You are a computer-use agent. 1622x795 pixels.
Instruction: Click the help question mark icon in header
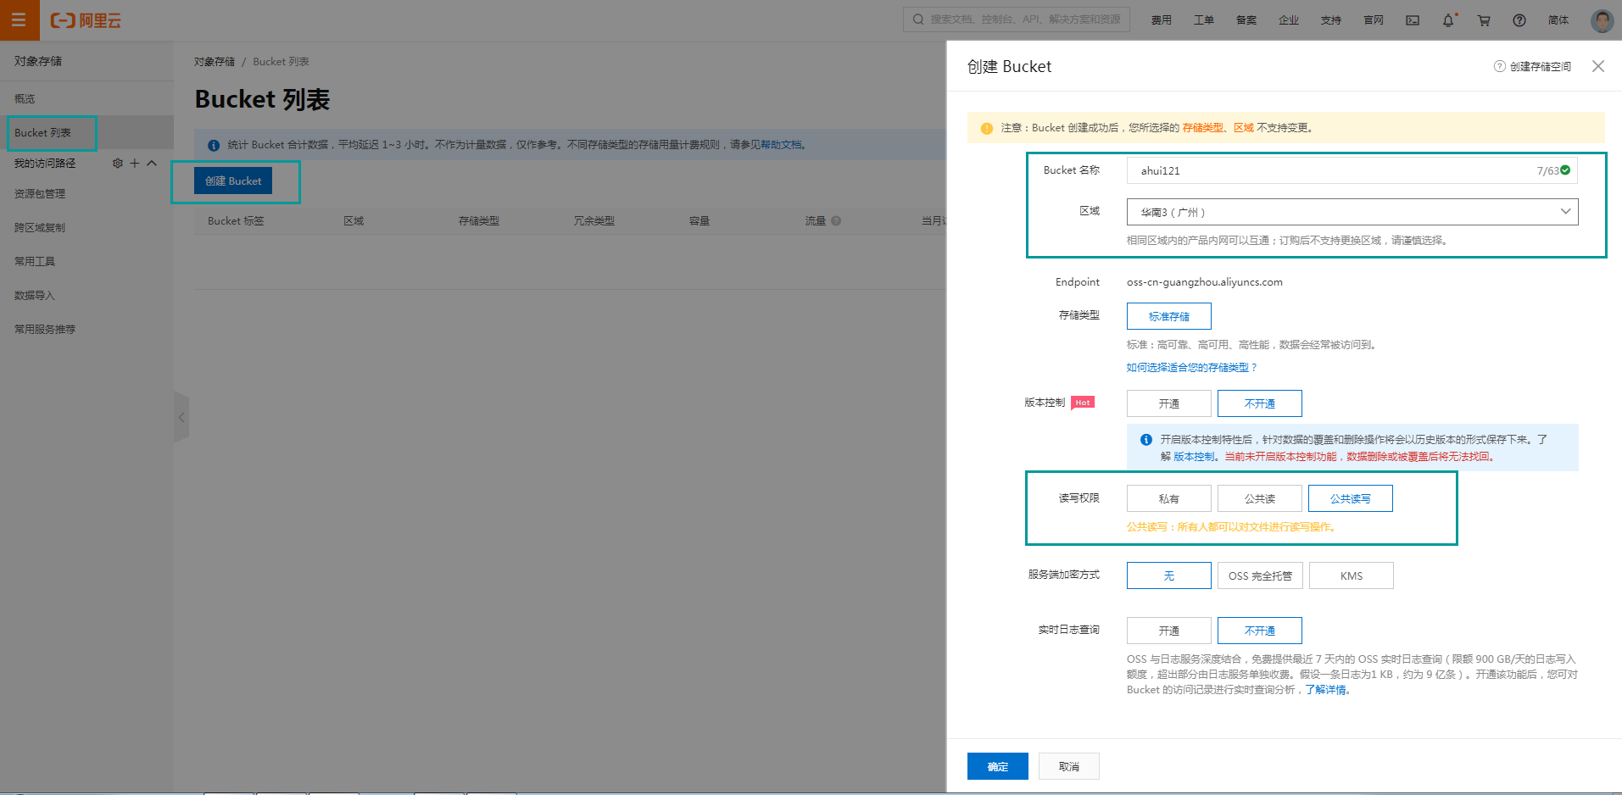tap(1519, 20)
